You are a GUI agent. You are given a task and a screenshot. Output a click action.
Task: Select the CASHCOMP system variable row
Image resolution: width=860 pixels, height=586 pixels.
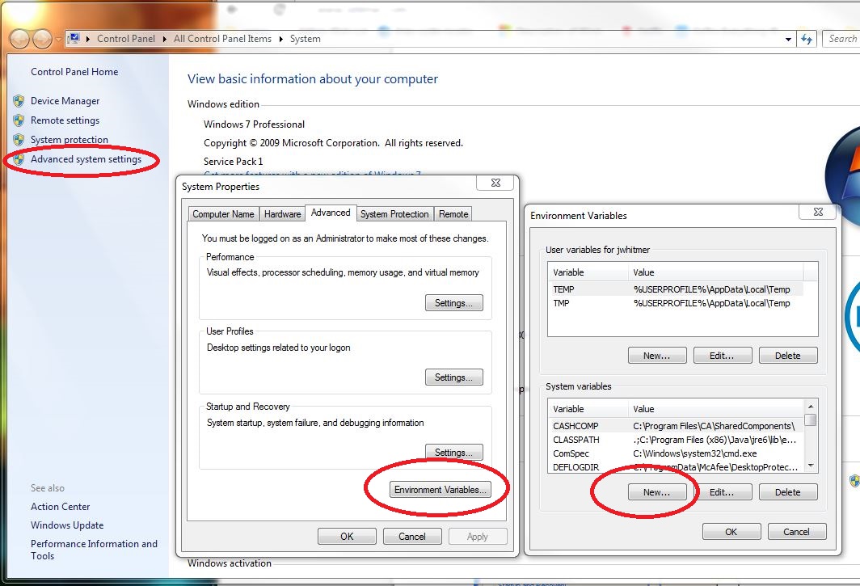[677, 426]
